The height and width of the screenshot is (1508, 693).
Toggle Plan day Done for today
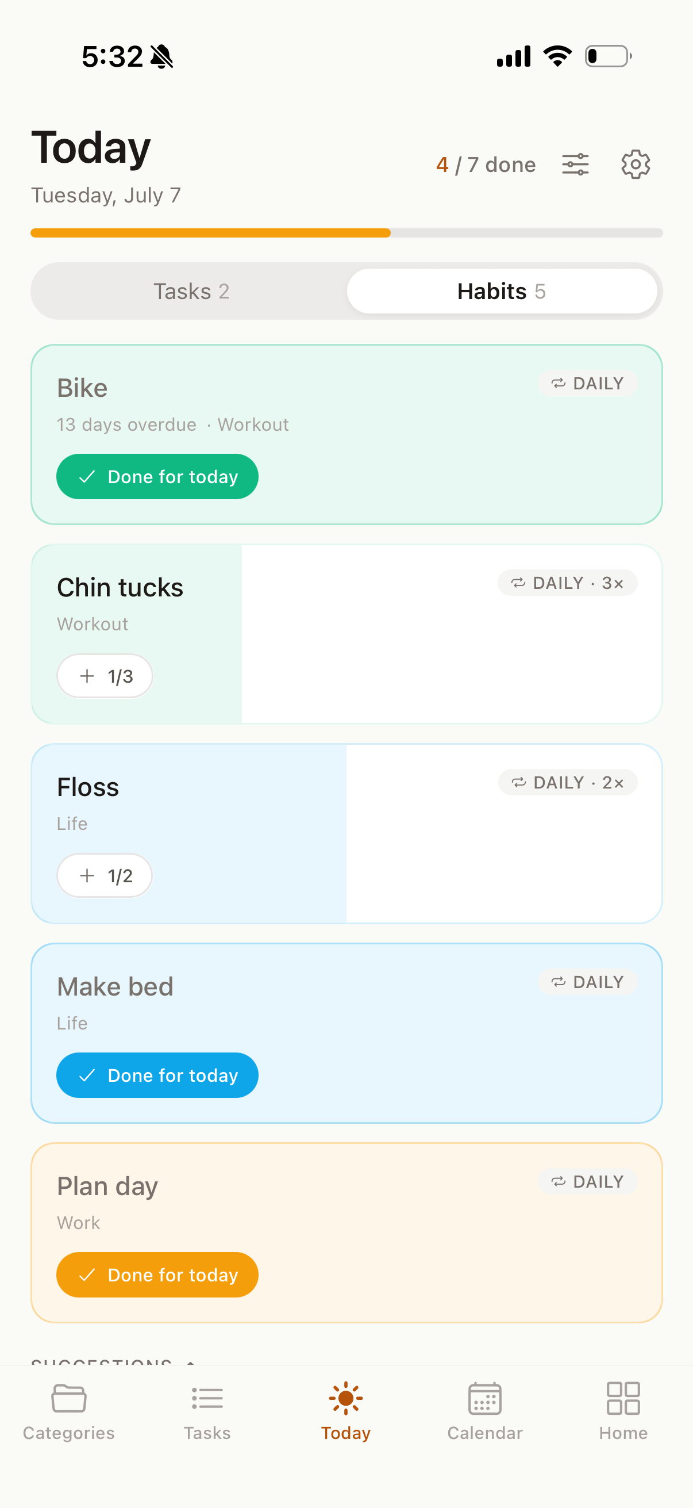tap(157, 1275)
